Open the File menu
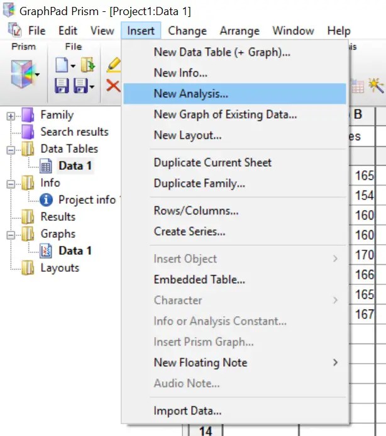 coord(36,31)
